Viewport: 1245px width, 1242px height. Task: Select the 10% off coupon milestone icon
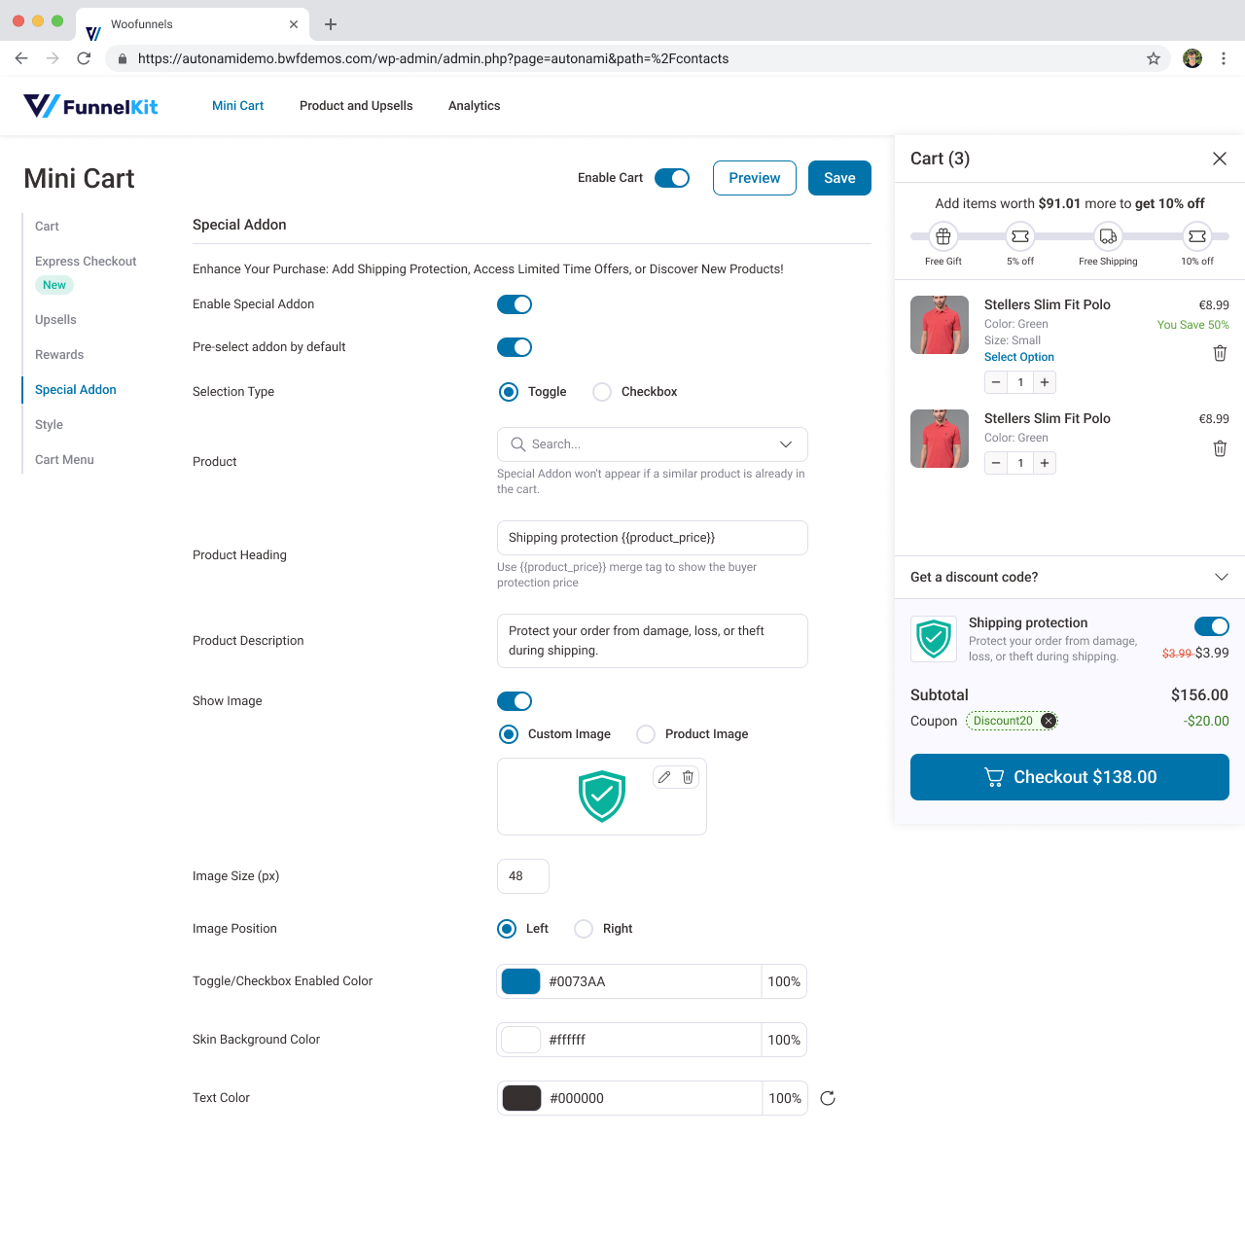[x=1197, y=235]
